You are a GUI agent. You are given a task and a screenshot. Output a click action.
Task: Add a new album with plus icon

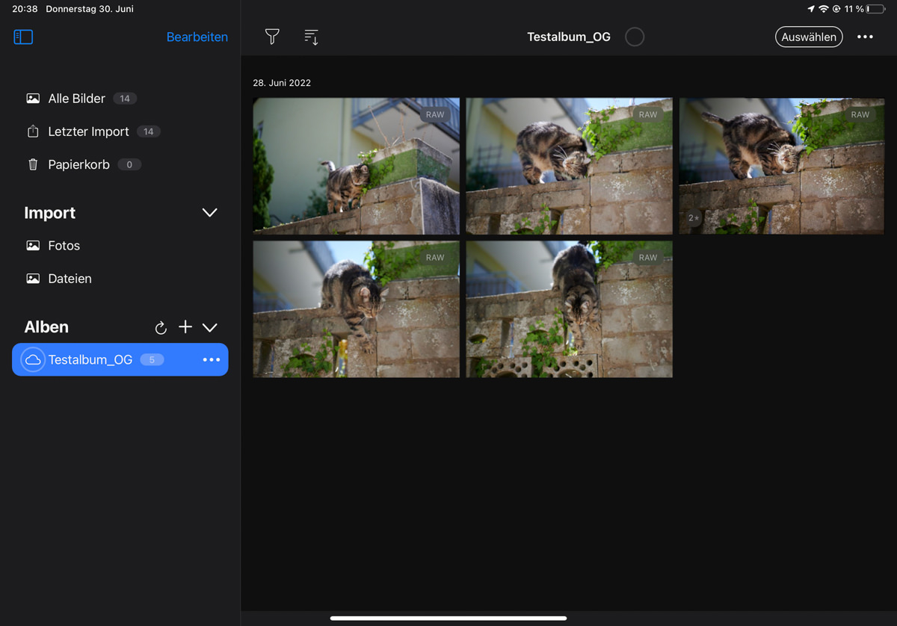click(185, 327)
